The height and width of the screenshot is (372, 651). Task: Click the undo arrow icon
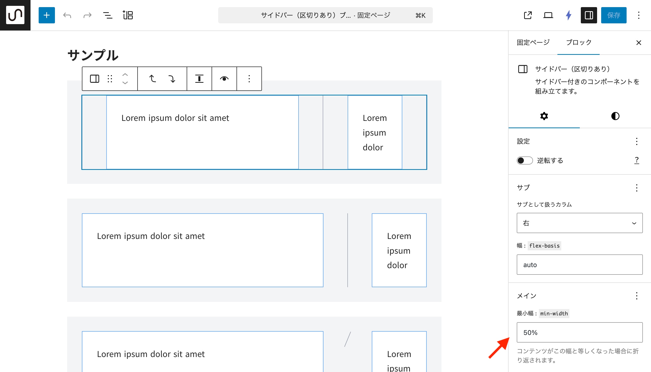click(x=67, y=15)
